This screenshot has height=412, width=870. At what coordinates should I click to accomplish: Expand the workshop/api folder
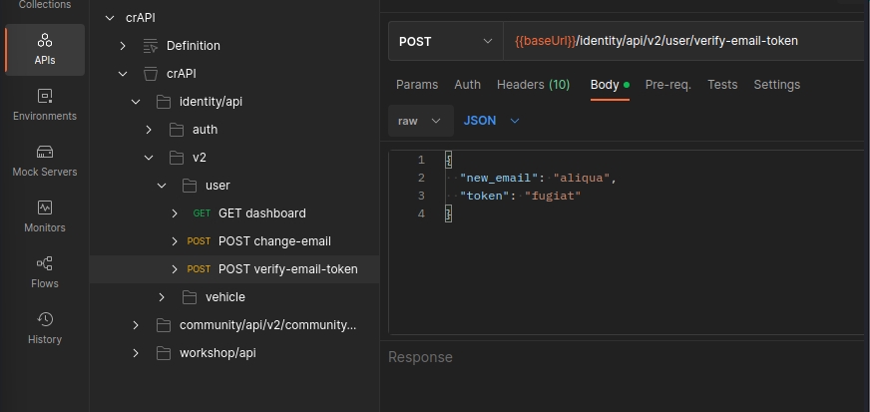point(136,353)
